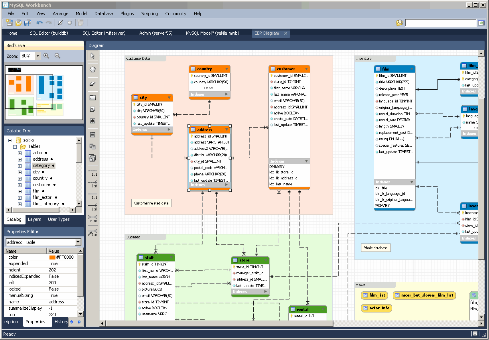Click the Save Model toolbar icon
This screenshot has height=340, width=489.
27,23
